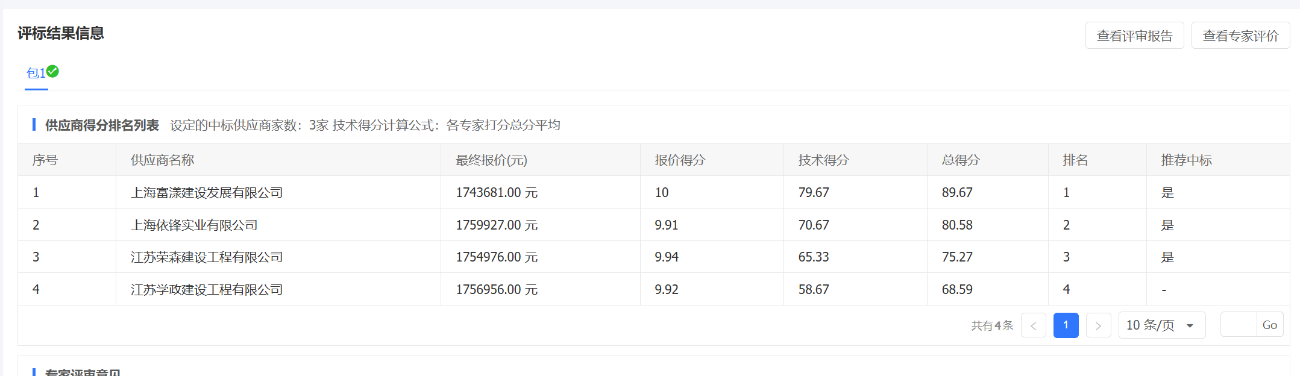Select the 包1 tab

(x=36, y=74)
